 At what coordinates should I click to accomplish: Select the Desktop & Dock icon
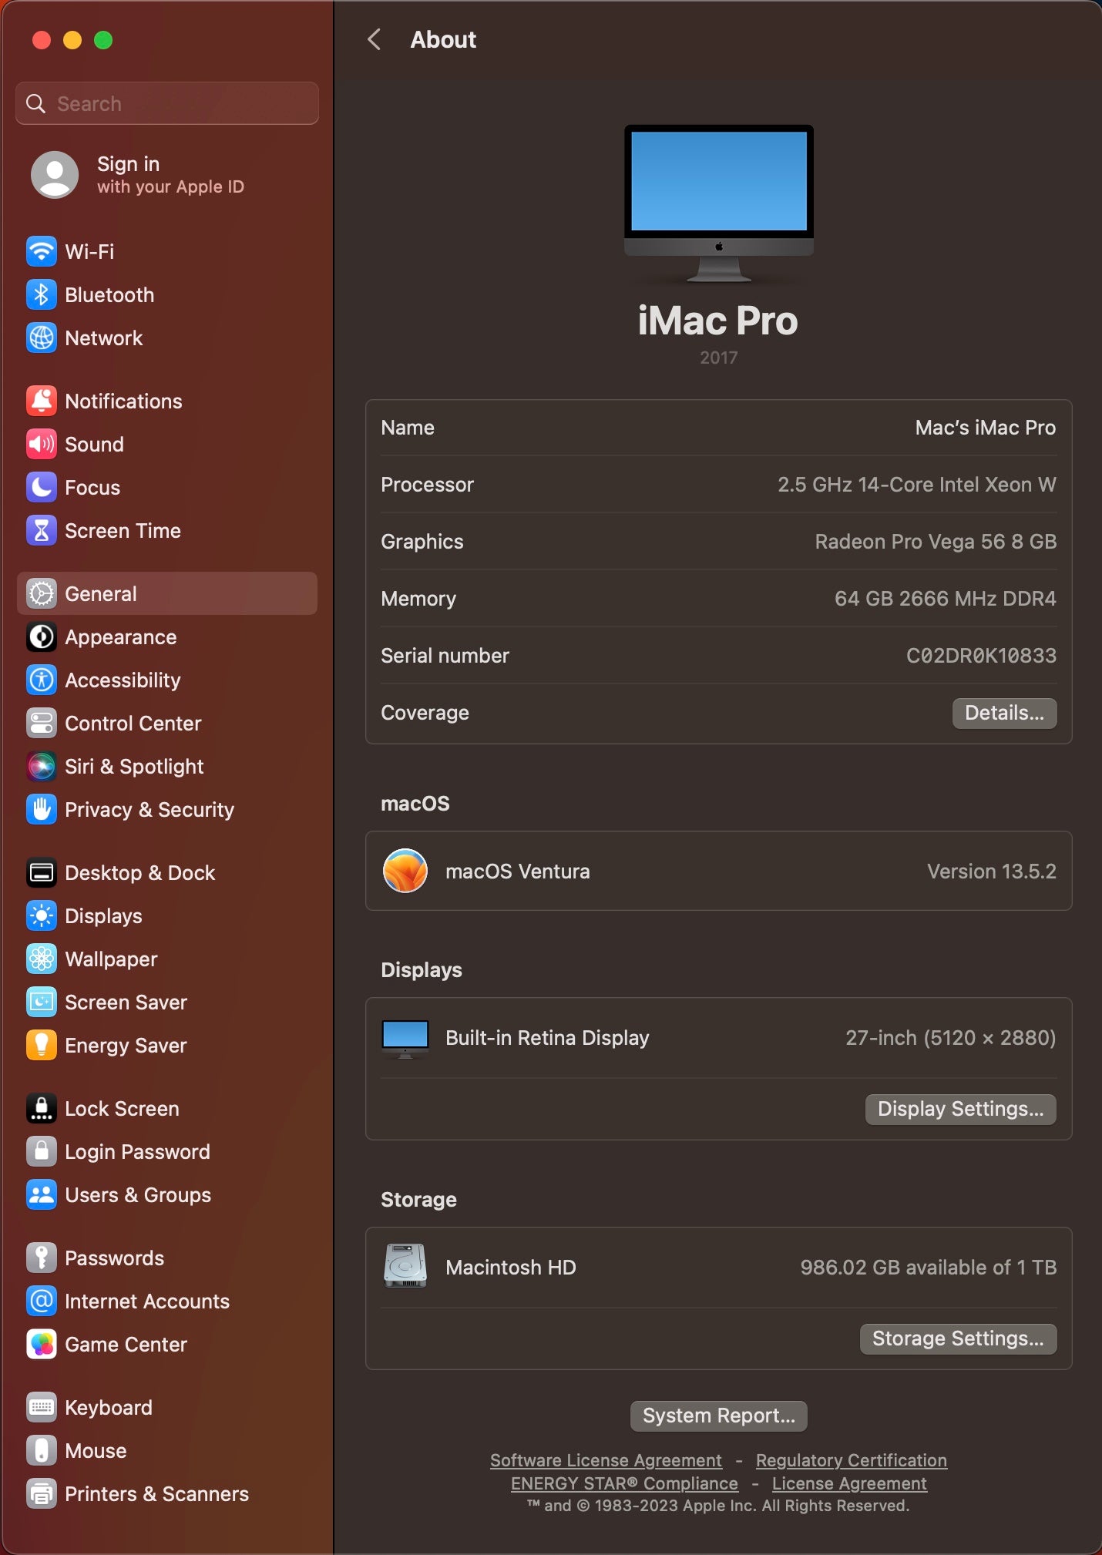(41, 872)
